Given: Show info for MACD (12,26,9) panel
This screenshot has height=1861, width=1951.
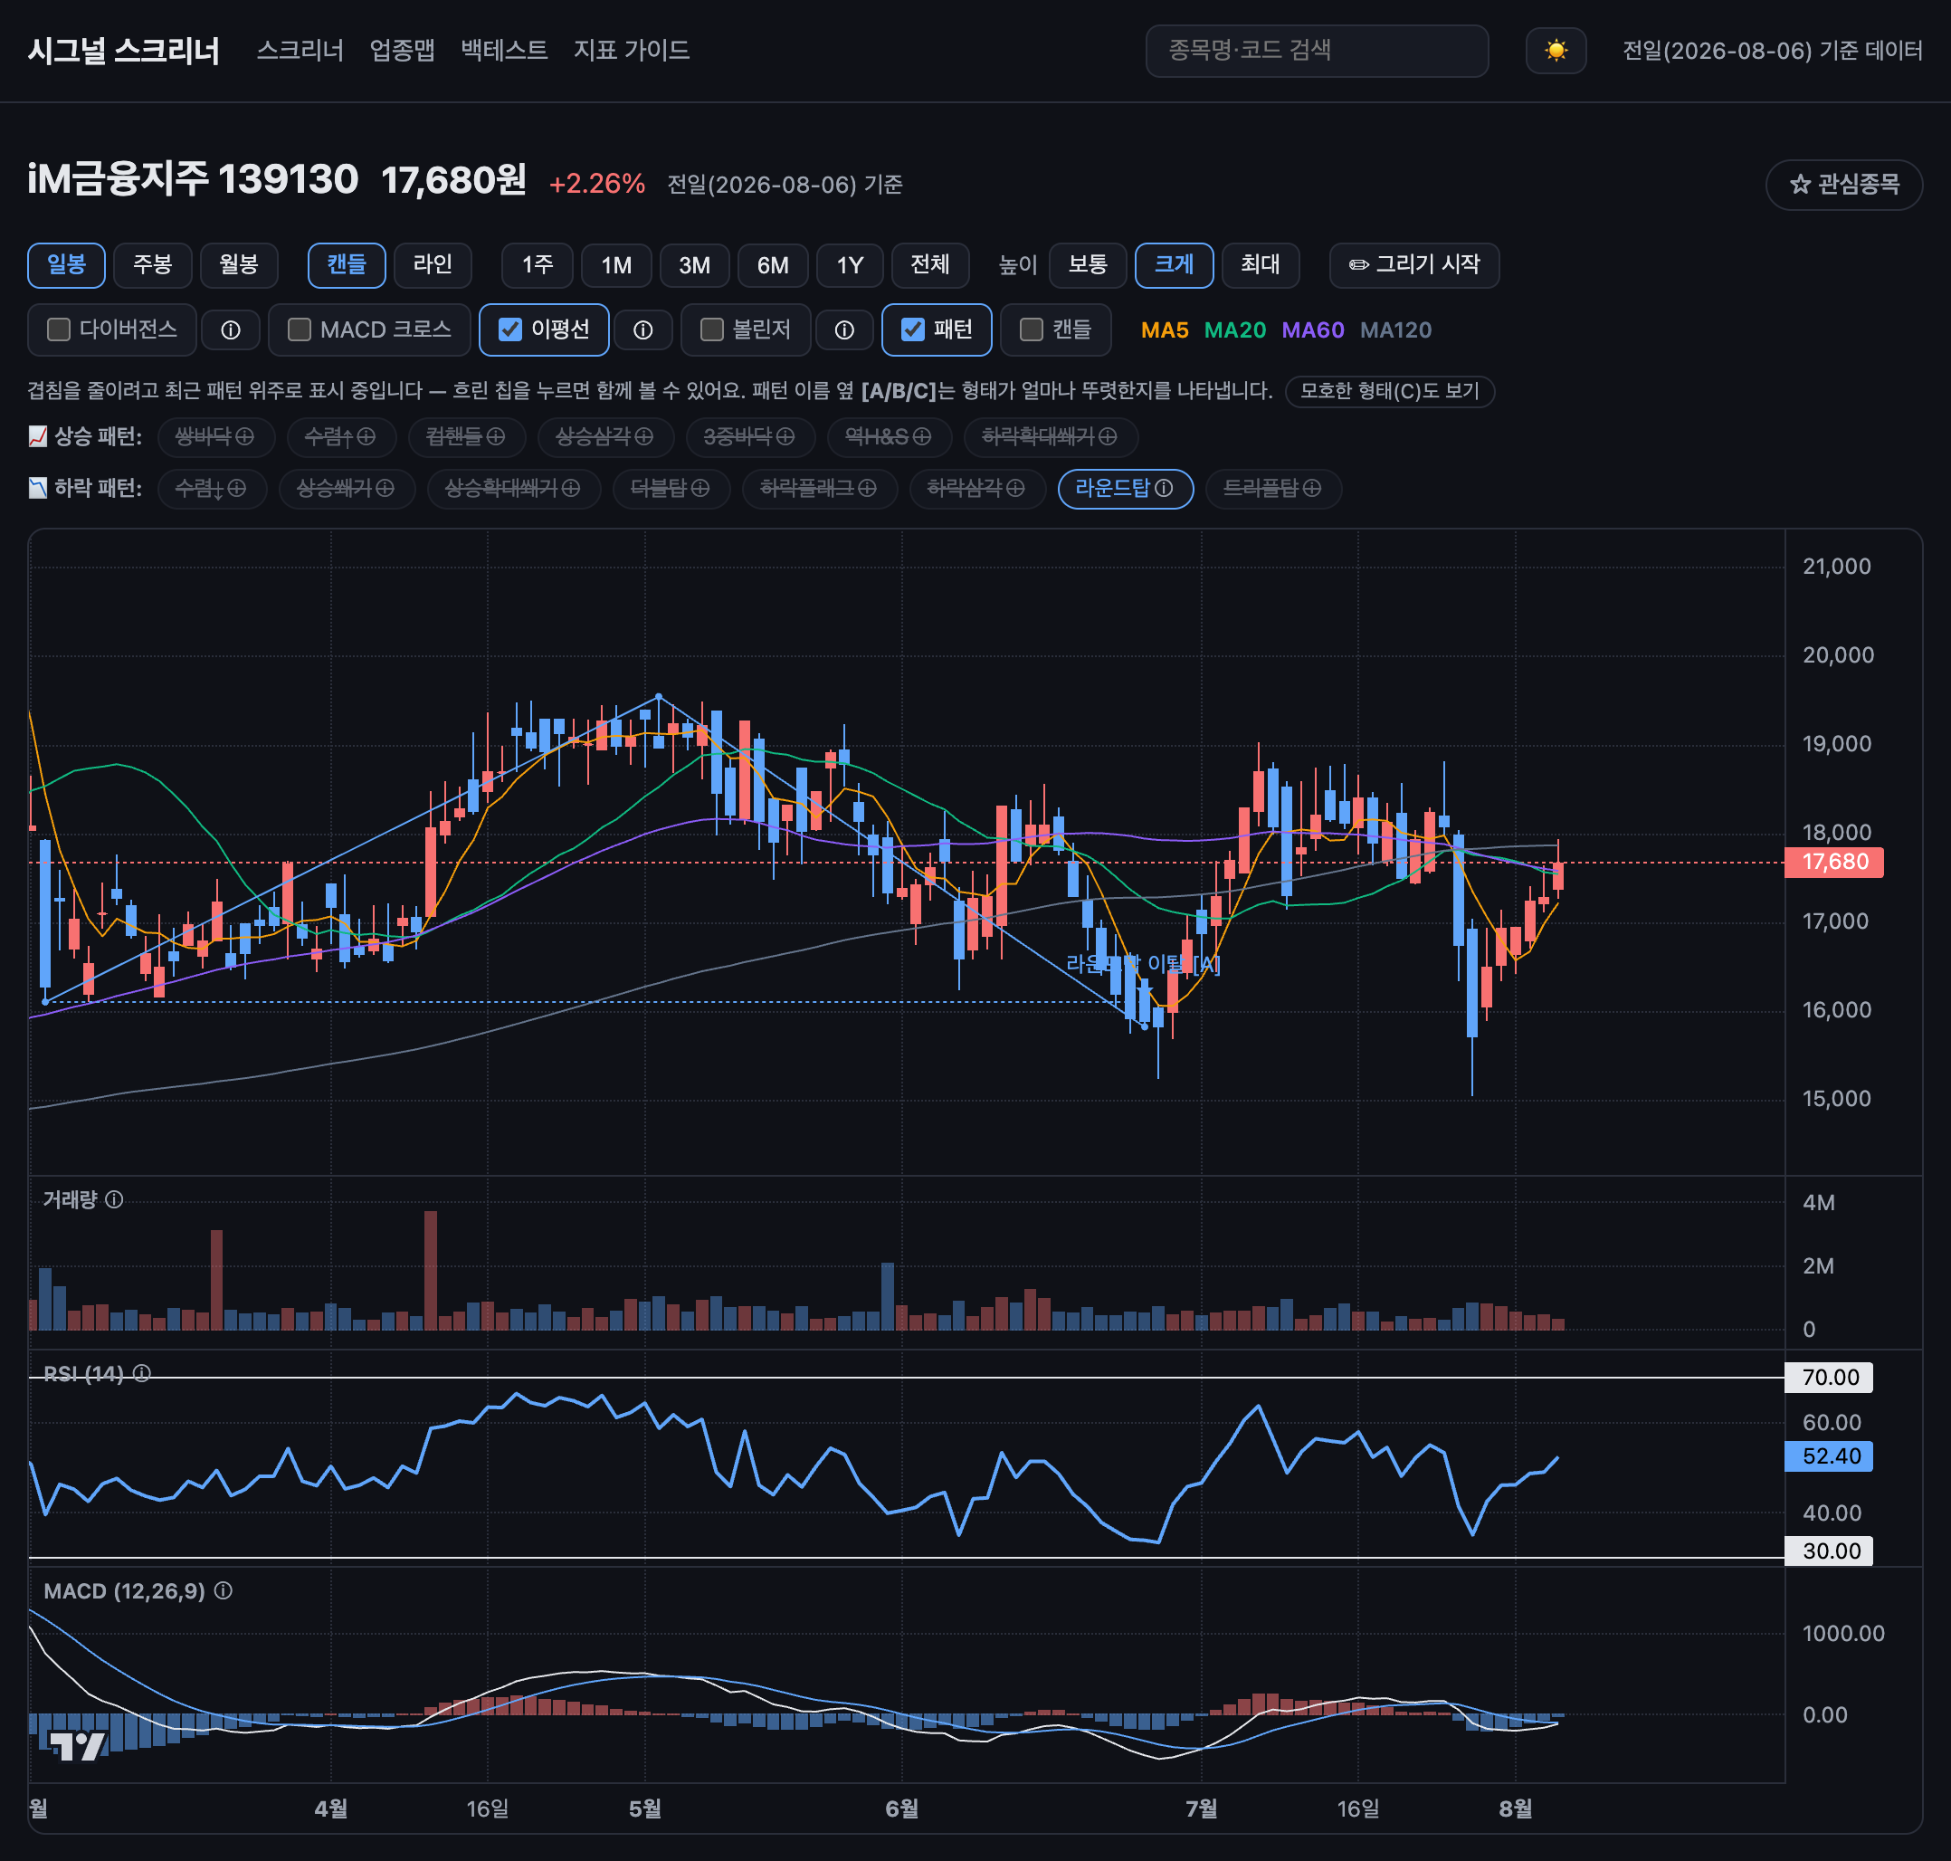Looking at the screenshot, I should coord(224,1590).
